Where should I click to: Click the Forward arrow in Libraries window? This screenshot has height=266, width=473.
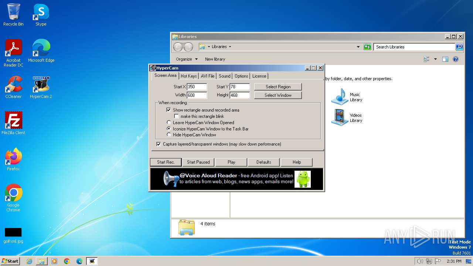[188, 47]
